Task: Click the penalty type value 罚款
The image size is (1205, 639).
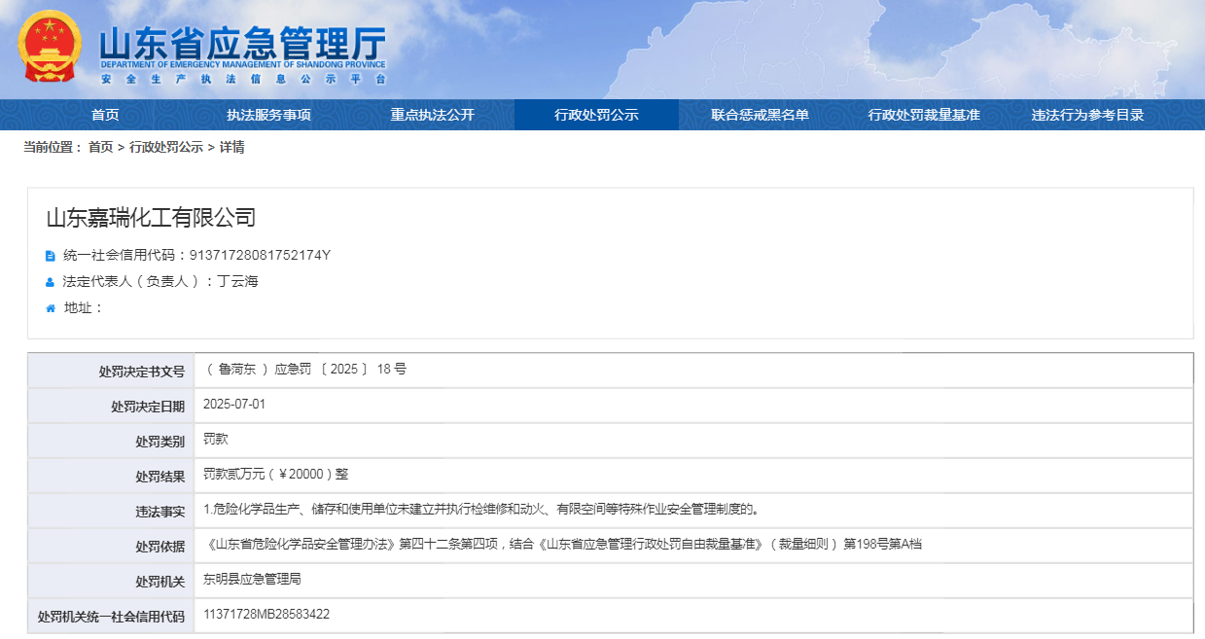Action: (216, 440)
